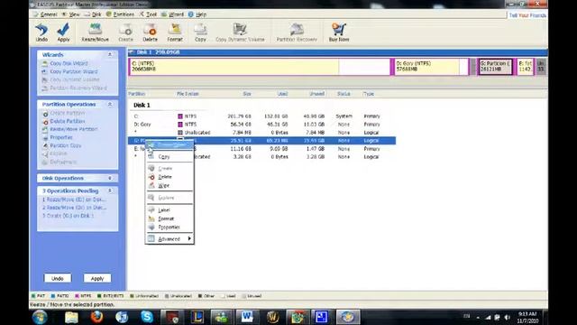Select the 7.84 MB Unallocated row
Image resolution: width=577 pixels, height=325 pixels.
click(x=261, y=133)
